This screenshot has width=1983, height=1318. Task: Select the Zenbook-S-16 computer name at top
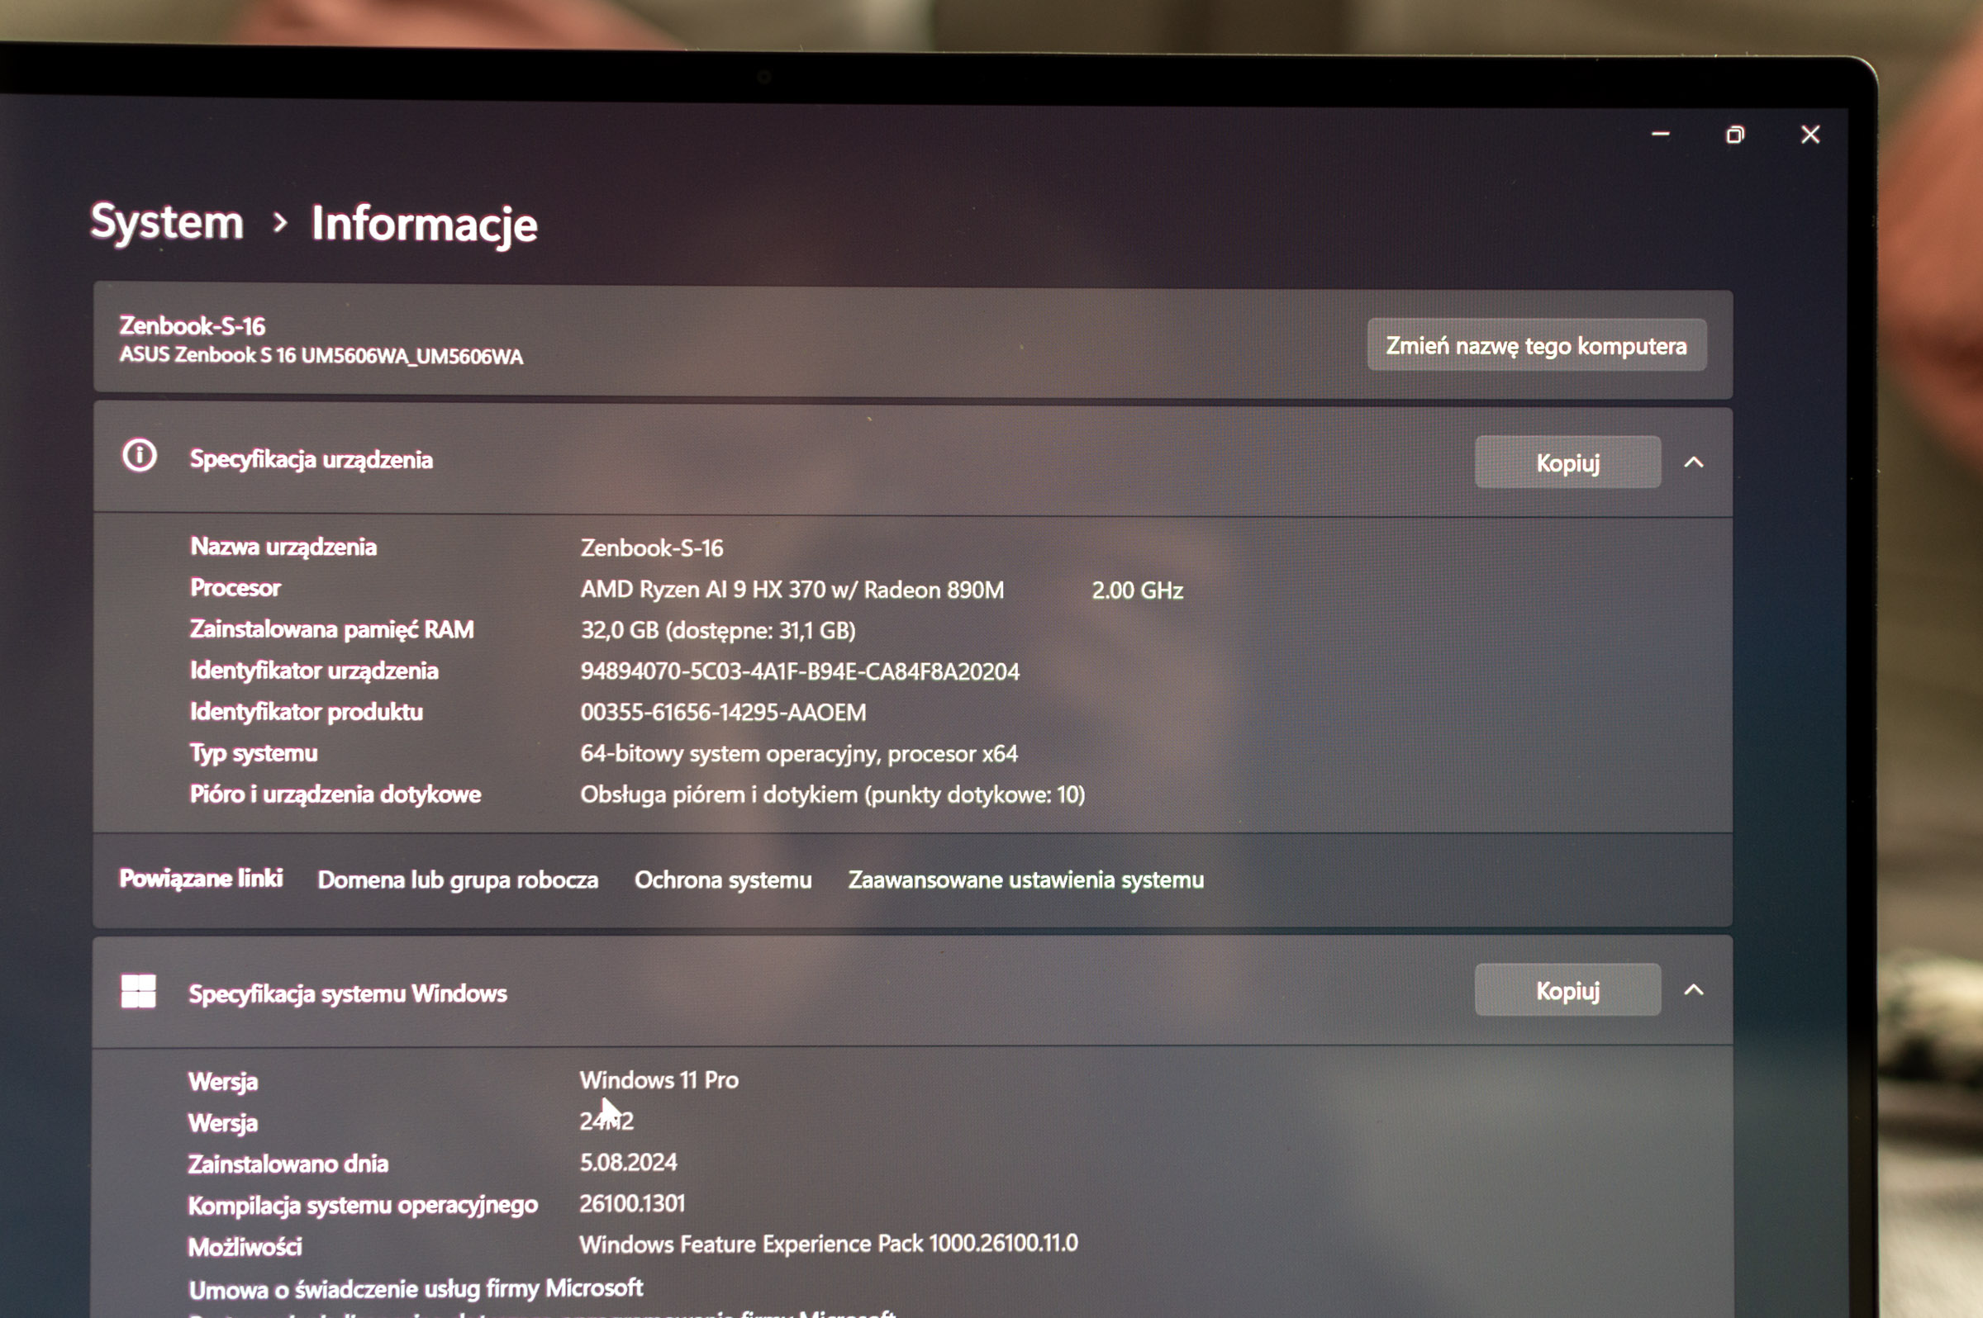(x=192, y=325)
